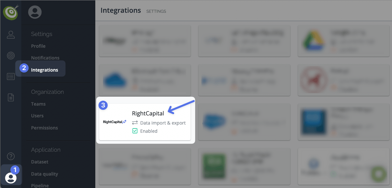Open the RightCapital integration title
This screenshot has height=188, width=392.
148,113
